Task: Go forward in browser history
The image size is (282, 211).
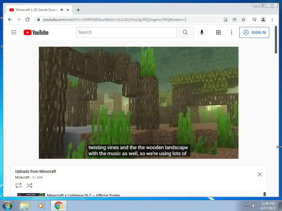Action: (19, 20)
